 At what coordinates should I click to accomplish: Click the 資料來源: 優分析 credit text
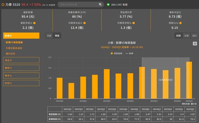coord(189,104)
